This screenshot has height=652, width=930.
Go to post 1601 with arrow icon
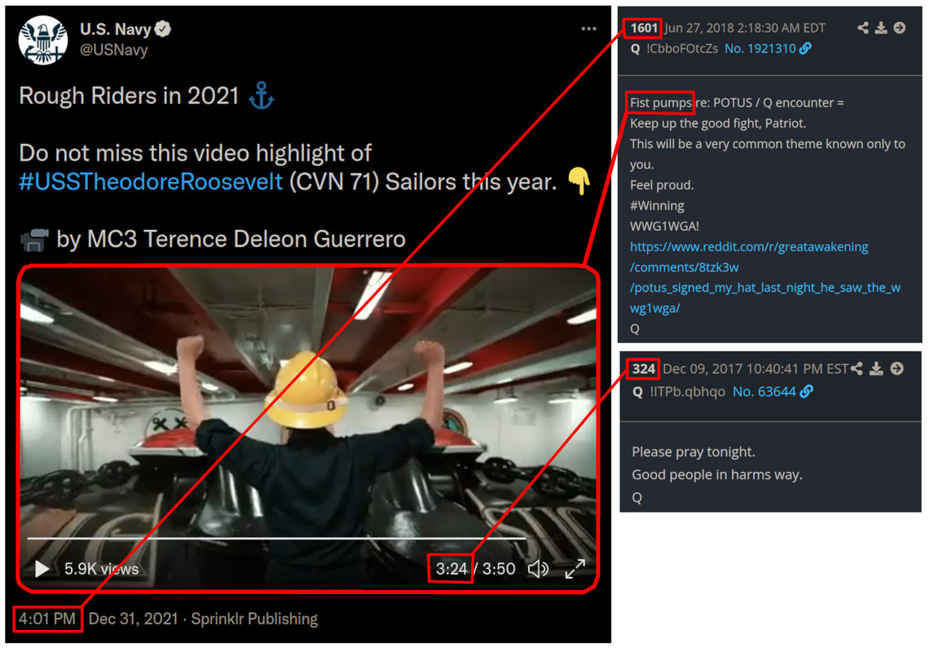coord(899,28)
